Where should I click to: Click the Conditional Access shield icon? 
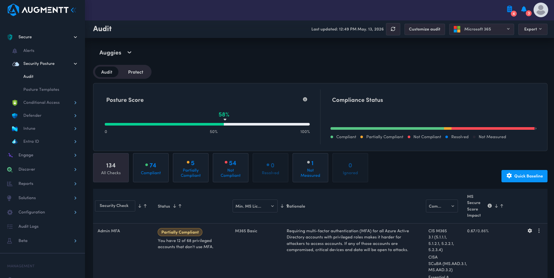[x=15, y=103]
